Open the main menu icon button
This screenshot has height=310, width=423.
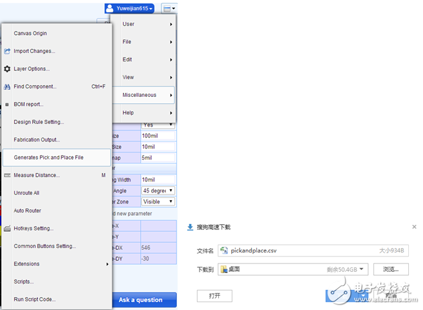(169, 8)
